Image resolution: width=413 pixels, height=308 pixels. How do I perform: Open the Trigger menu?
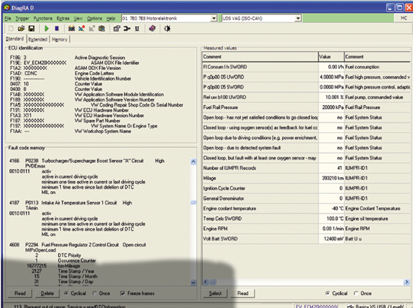point(23,19)
